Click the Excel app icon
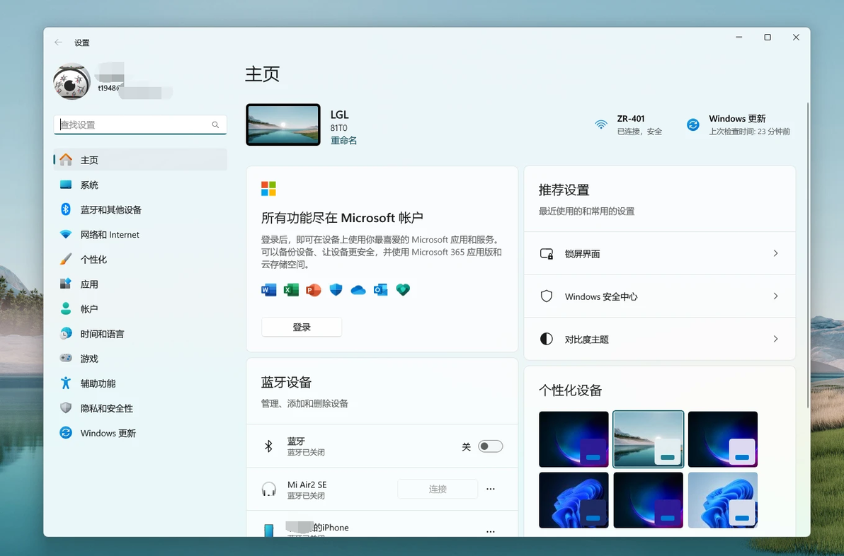Image resolution: width=844 pixels, height=556 pixels. [291, 290]
